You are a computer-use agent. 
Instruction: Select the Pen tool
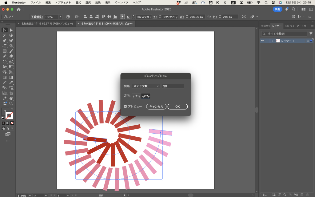pos(5,41)
